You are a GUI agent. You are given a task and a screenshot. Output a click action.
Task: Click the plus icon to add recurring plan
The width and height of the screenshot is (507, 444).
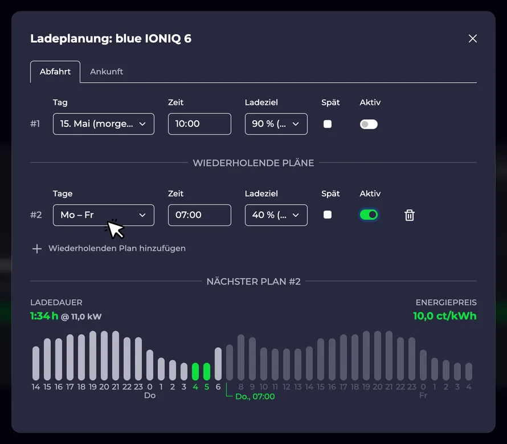(37, 249)
